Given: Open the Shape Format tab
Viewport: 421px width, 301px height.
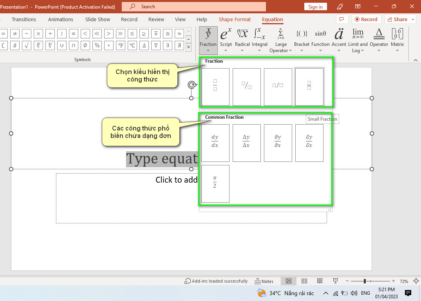Looking at the screenshot, I should pyautogui.click(x=235, y=19).
